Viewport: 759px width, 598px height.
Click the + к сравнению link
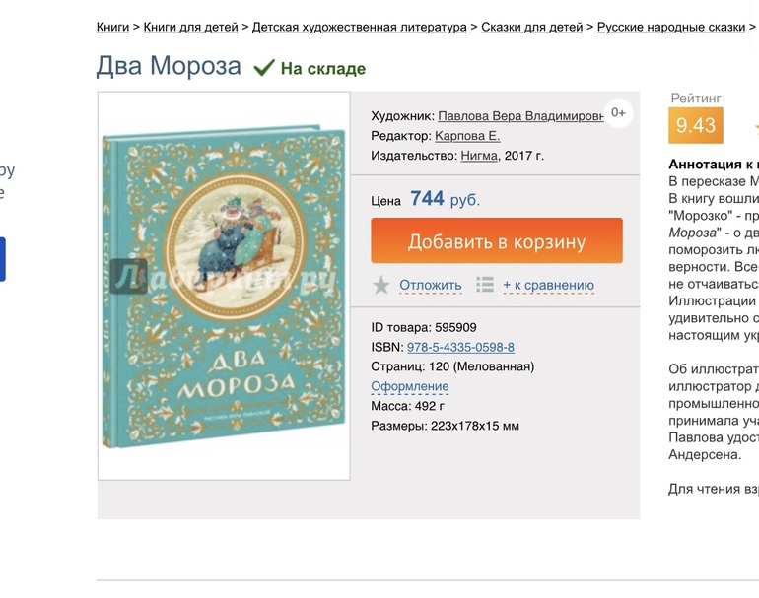click(548, 286)
